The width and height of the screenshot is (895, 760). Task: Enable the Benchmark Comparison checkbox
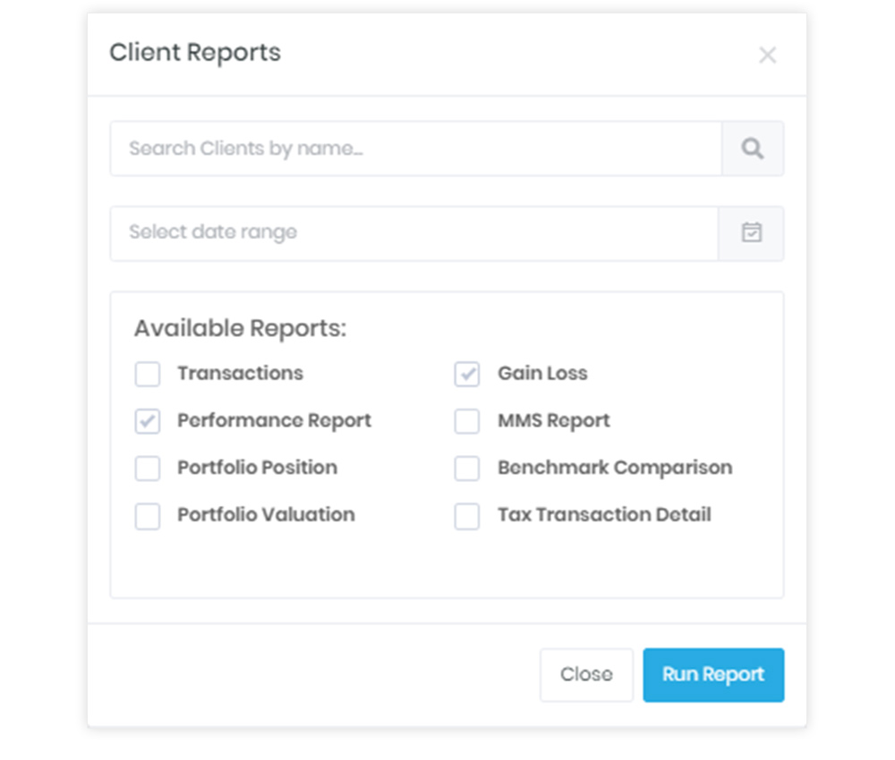(x=467, y=469)
